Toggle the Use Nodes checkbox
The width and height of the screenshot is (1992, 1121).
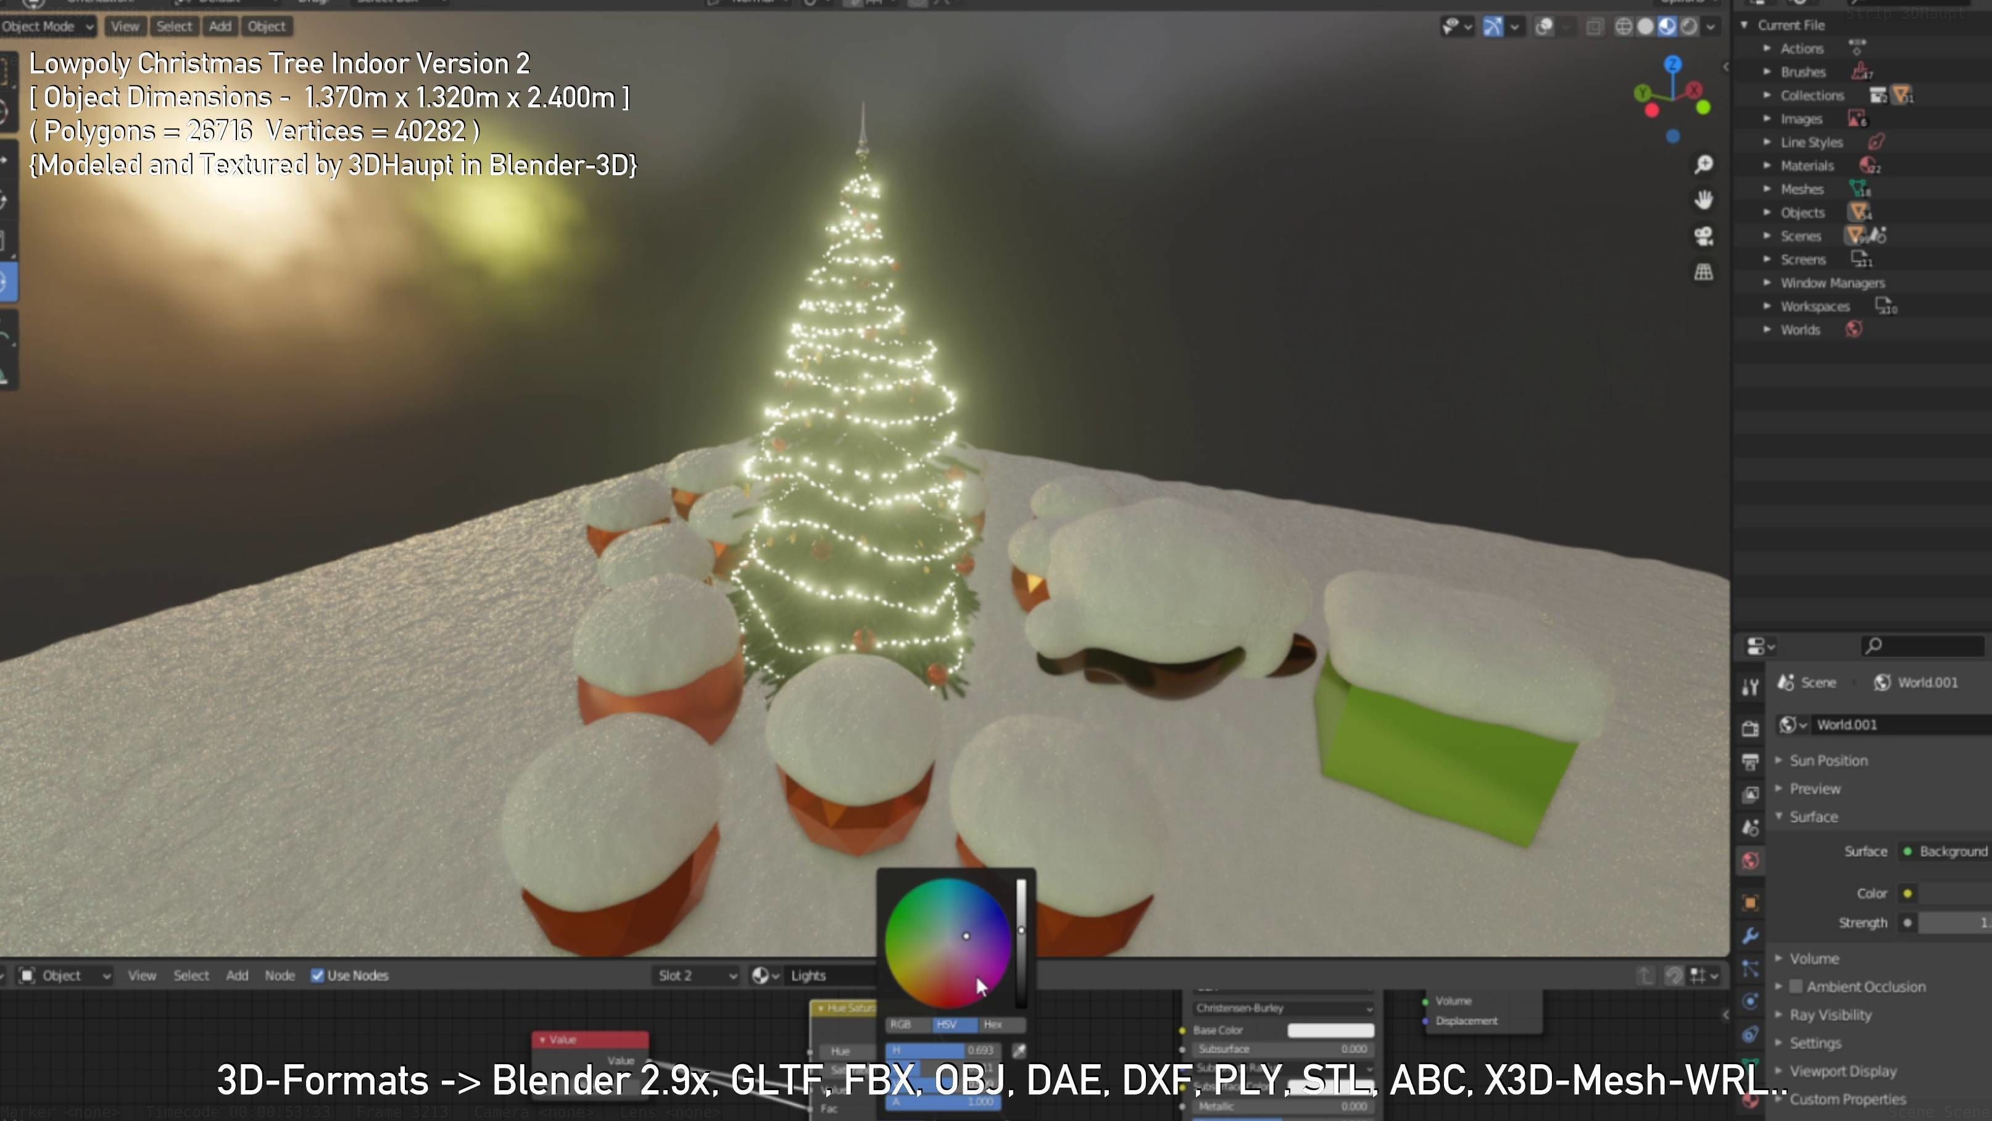click(x=317, y=975)
